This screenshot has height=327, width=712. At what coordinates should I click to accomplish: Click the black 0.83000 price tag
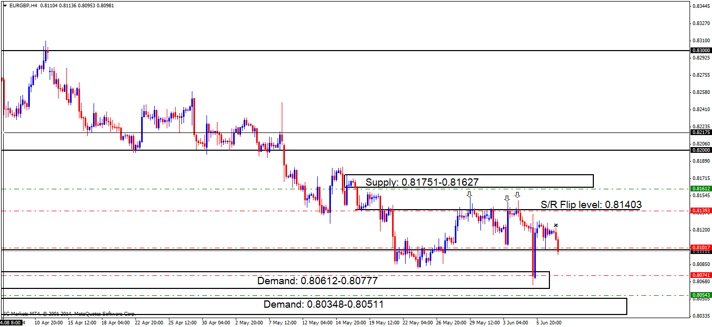click(701, 50)
